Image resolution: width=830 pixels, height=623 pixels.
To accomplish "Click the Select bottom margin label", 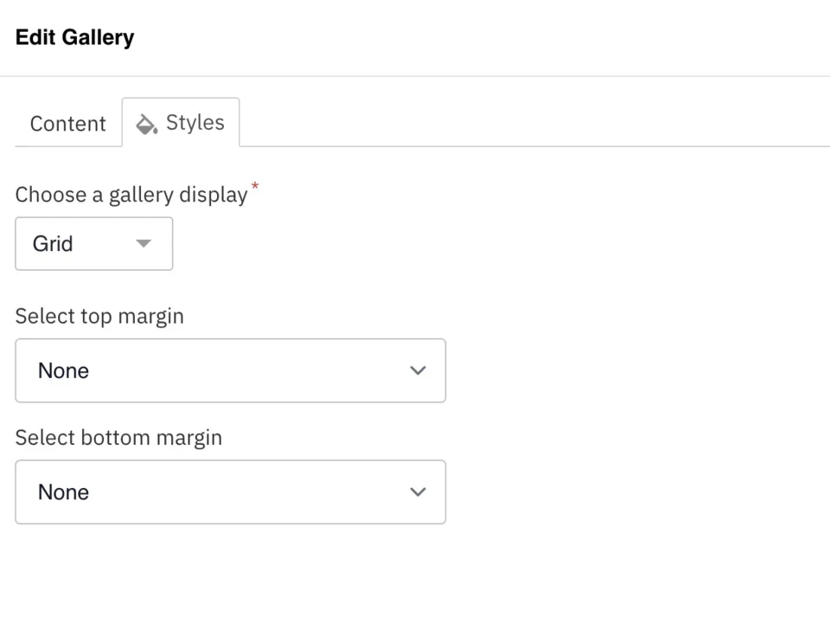I will [118, 437].
